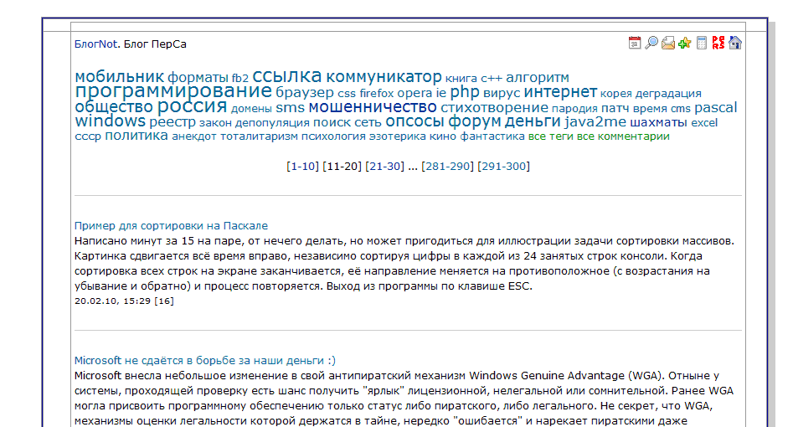Click the post date 20.02.10, 15:29 [16]
The width and height of the screenshot is (793, 427).
[124, 301]
